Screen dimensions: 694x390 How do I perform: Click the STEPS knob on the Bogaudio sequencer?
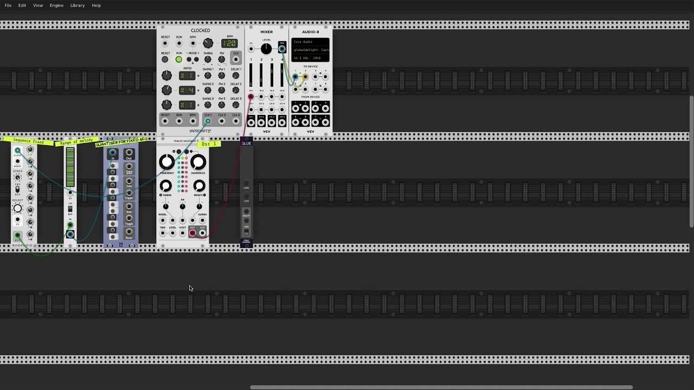pyautogui.click(x=17, y=177)
